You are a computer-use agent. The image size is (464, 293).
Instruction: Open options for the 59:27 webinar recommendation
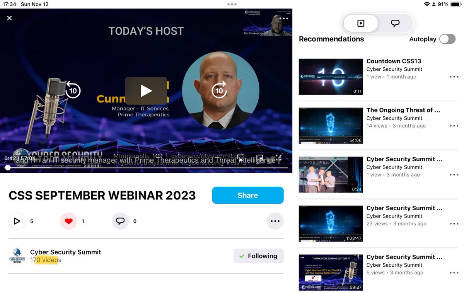tap(454, 273)
